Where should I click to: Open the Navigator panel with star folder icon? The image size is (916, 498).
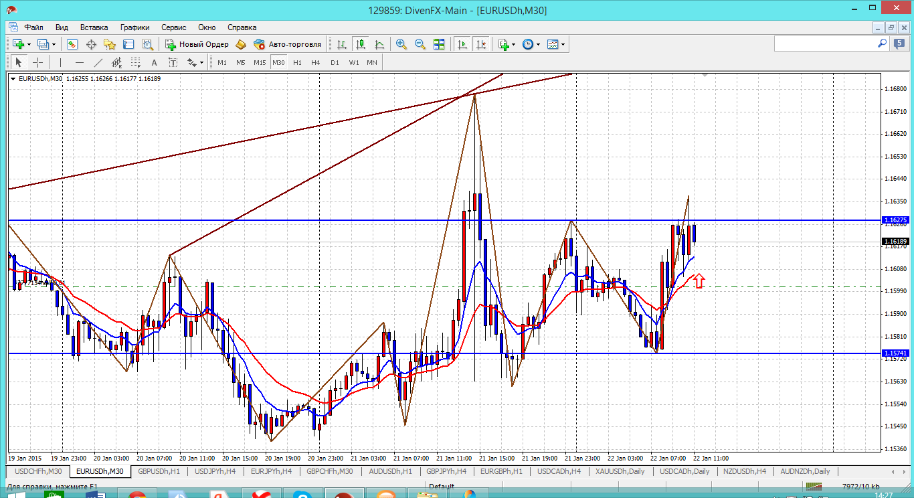110,44
